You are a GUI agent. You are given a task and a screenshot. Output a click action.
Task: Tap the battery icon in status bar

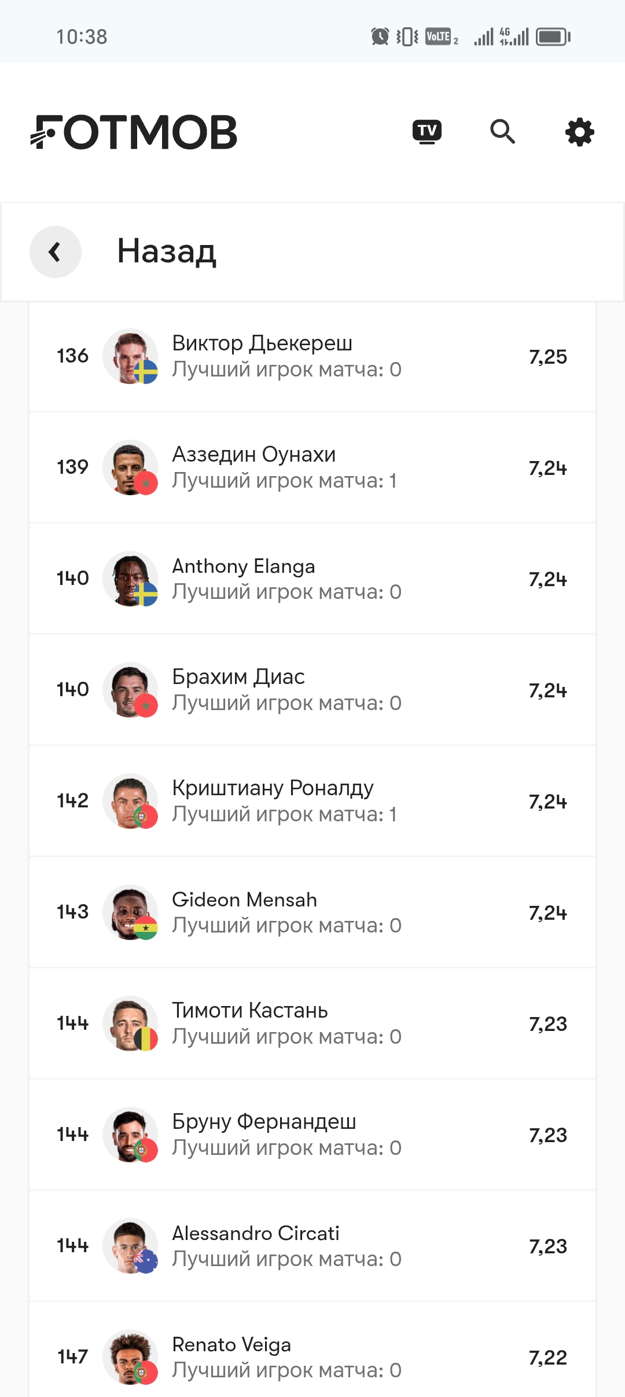(x=553, y=37)
